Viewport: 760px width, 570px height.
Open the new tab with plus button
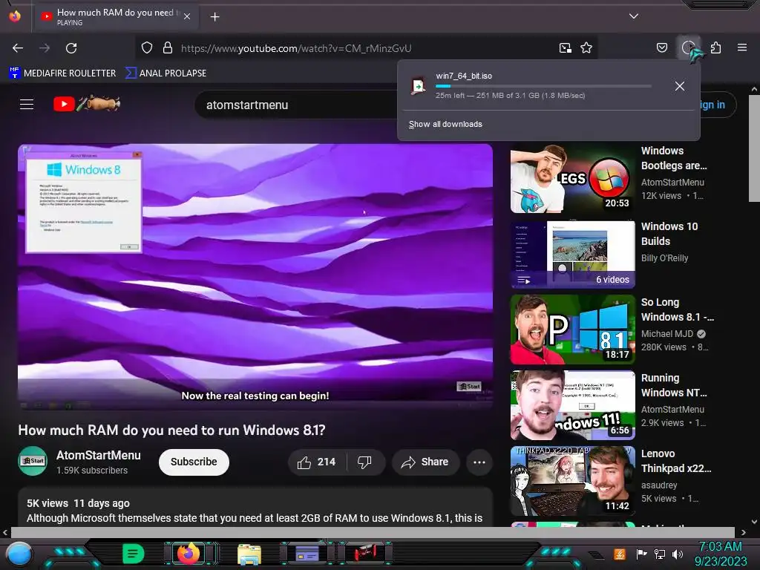[214, 17]
